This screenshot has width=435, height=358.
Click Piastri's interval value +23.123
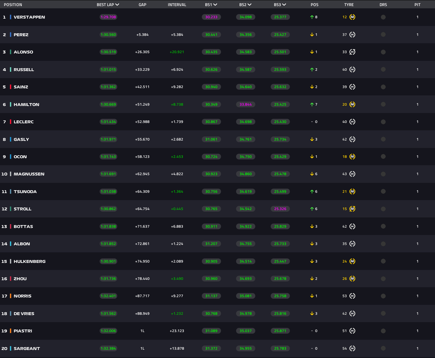click(x=177, y=331)
